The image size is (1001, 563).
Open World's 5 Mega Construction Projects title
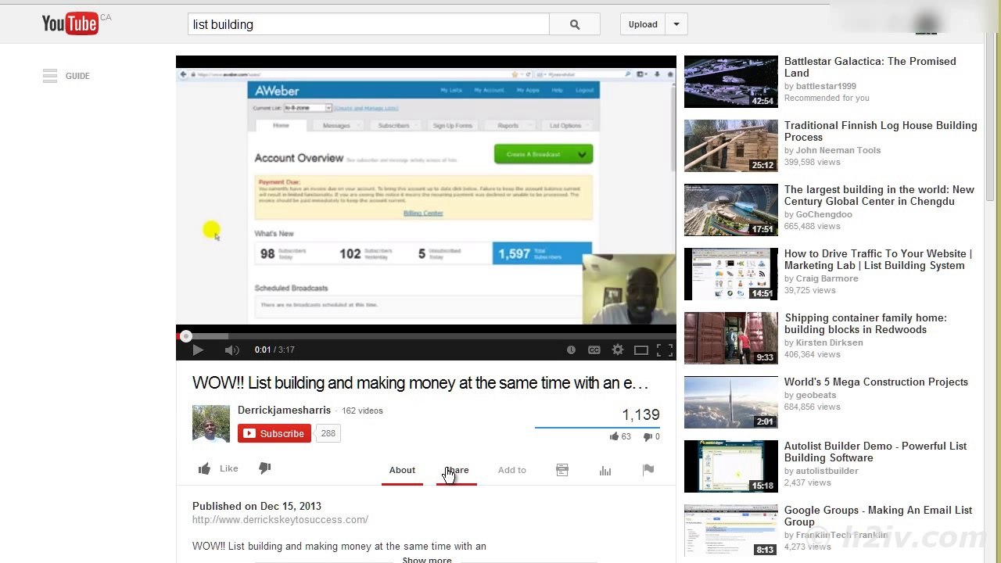coord(876,382)
